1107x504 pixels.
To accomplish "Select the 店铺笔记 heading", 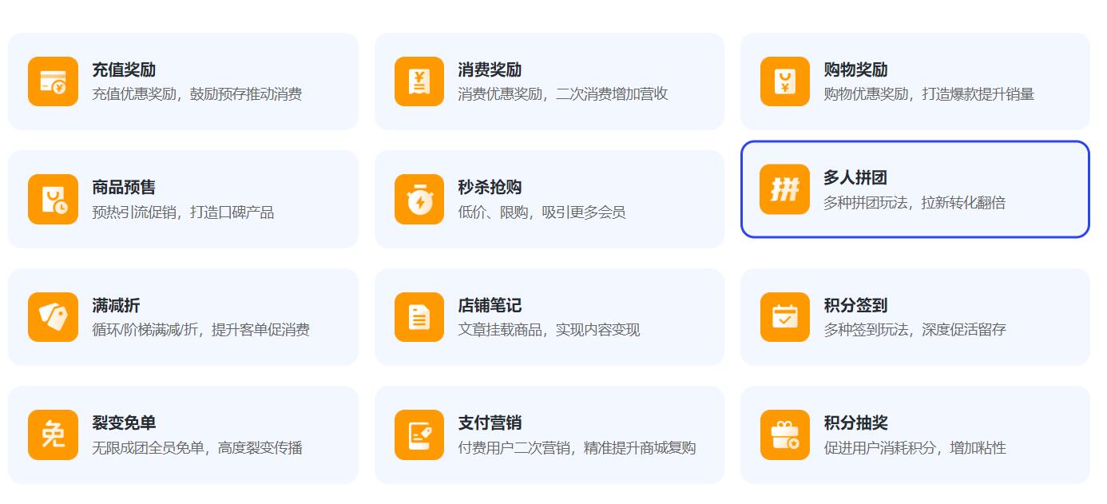I will pos(490,305).
